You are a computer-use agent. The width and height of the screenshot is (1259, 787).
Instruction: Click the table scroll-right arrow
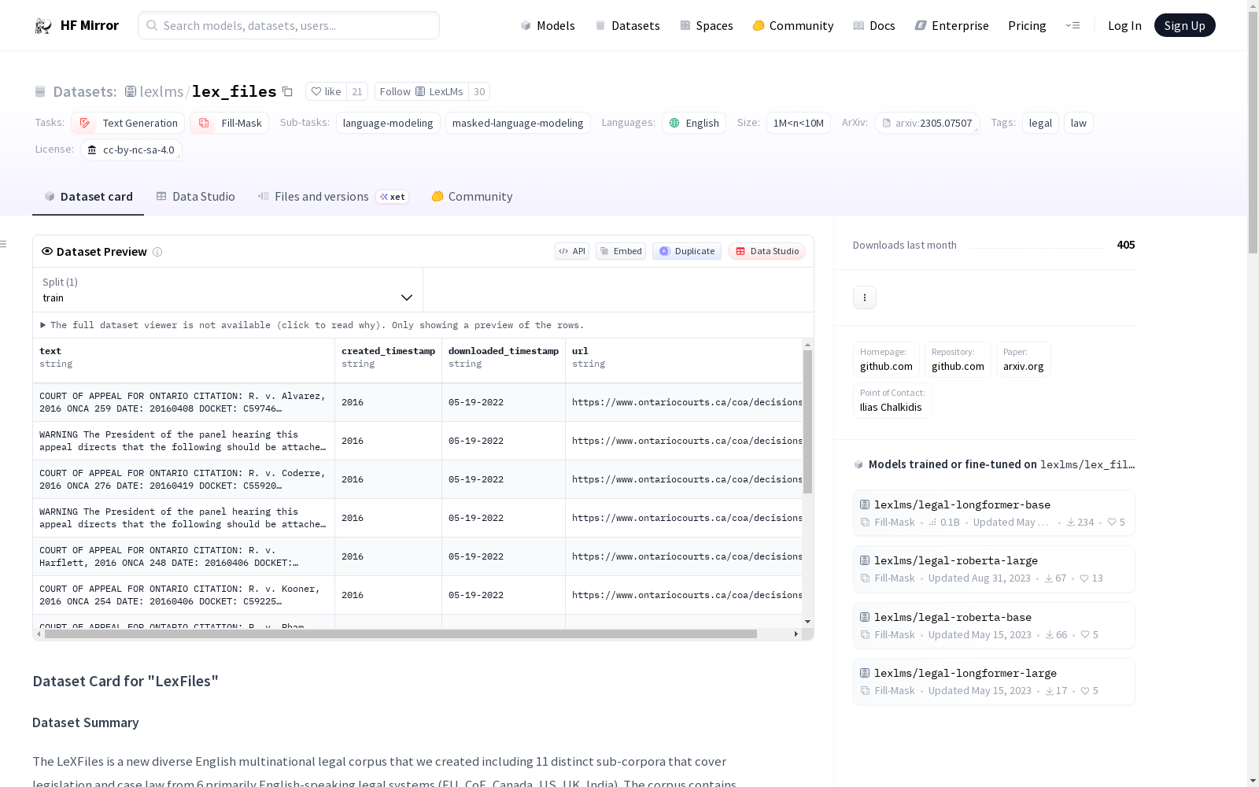pyautogui.click(x=796, y=634)
